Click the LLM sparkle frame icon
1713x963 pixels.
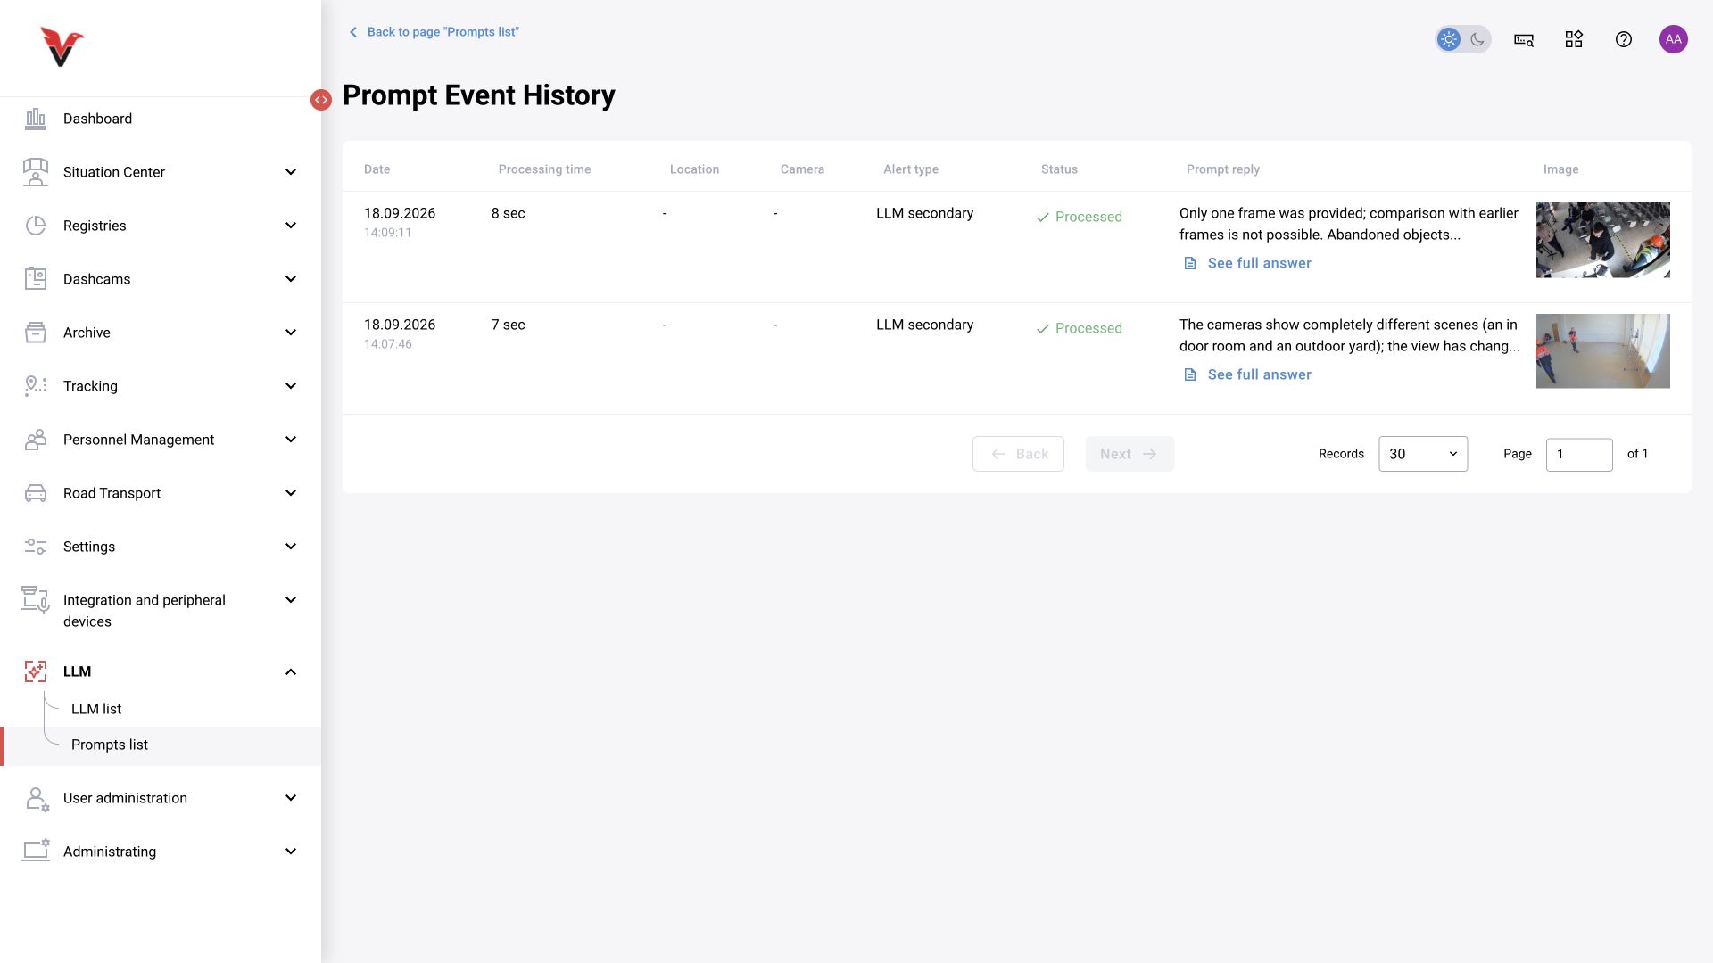tap(36, 671)
